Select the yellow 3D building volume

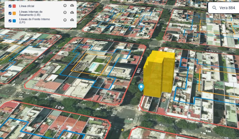coord(159,74)
